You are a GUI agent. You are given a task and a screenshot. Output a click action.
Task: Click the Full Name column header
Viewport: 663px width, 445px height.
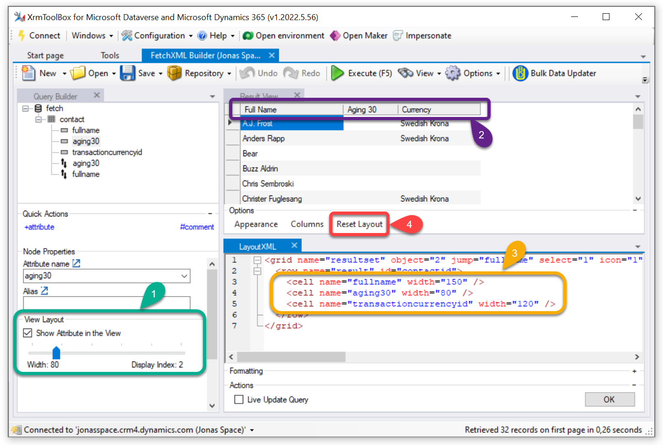click(292, 110)
